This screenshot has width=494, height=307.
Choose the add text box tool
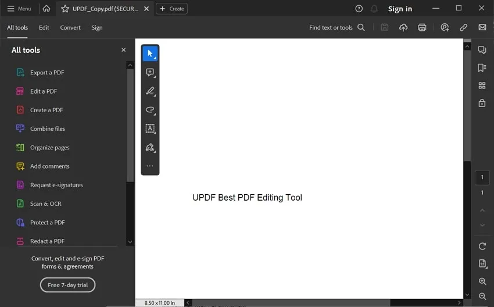pyautogui.click(x=150, y=128)
